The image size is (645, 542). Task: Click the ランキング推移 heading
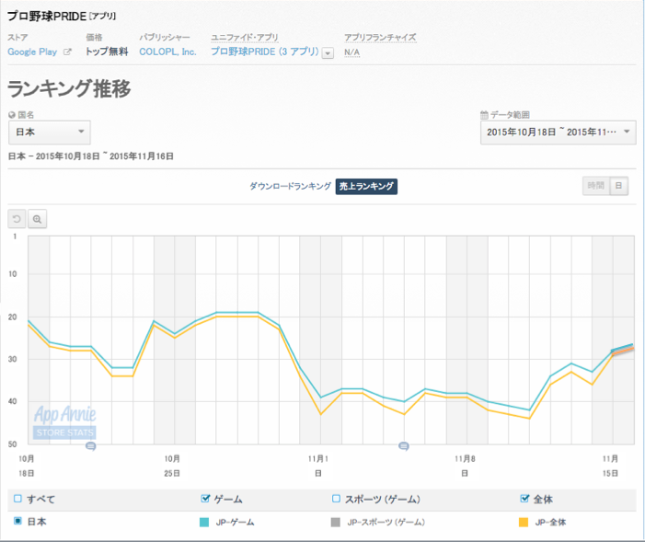[x=69, y=88]
